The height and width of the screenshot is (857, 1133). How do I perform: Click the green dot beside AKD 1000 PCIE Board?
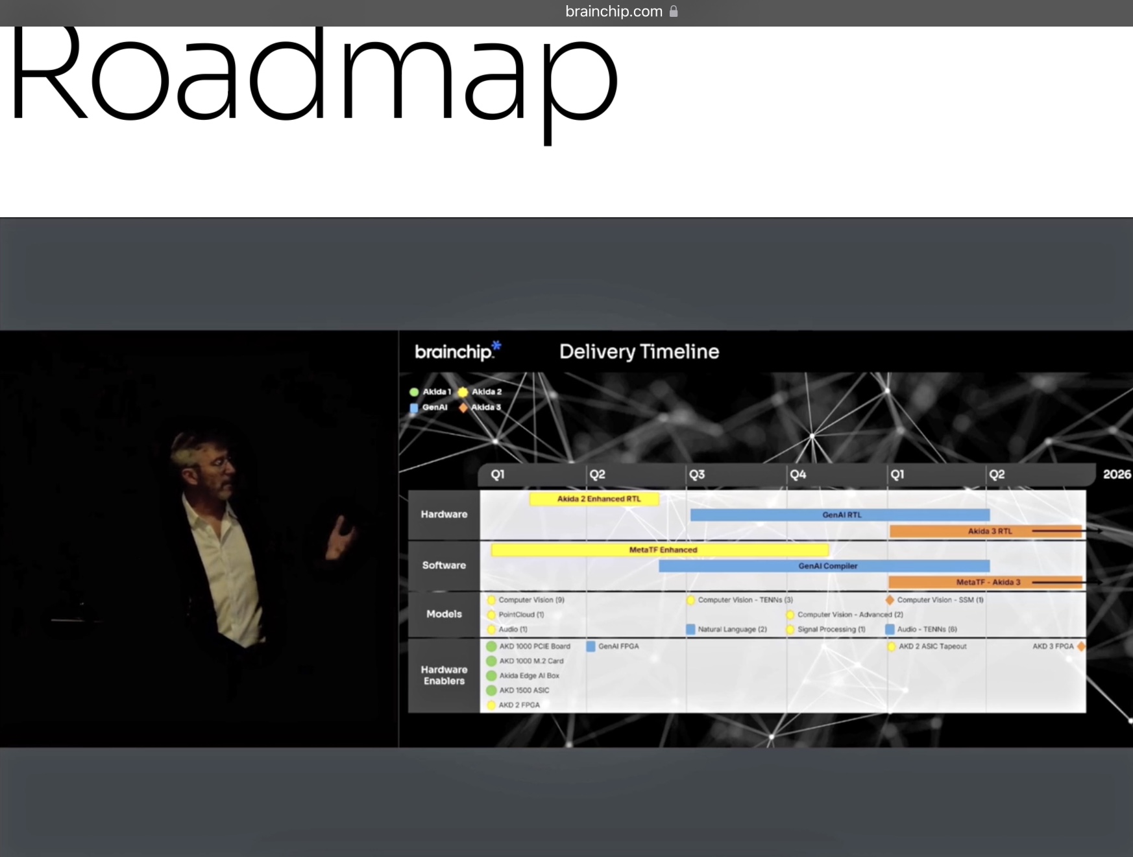[x=491, y=646]
